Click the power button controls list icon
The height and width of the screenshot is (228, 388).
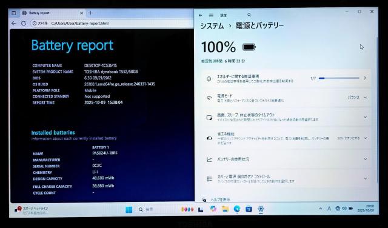[x=210, y=179]
